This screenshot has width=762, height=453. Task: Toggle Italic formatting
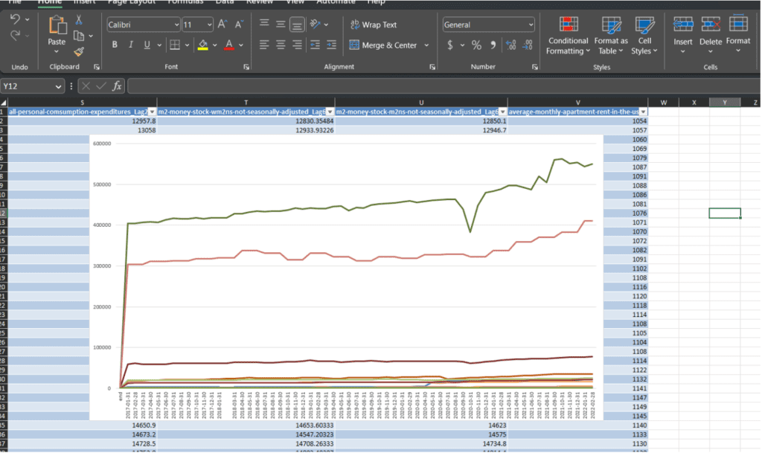click(x=131, y=45)
